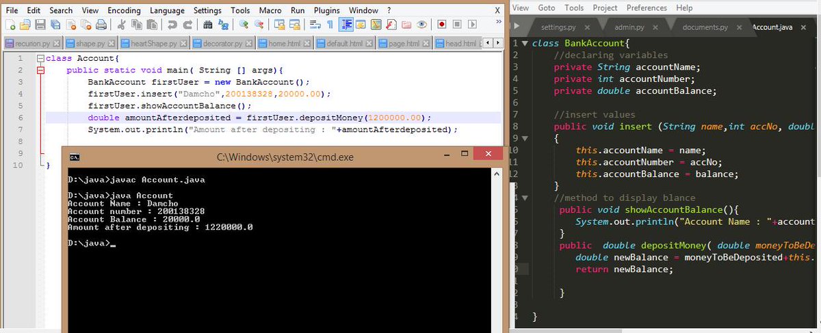821x333 pixels.
Task: Open the Encoding menu in Notepad++
Action: click(x=124, y=10)
